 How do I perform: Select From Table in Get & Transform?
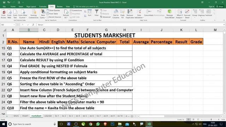pos(52,14)
